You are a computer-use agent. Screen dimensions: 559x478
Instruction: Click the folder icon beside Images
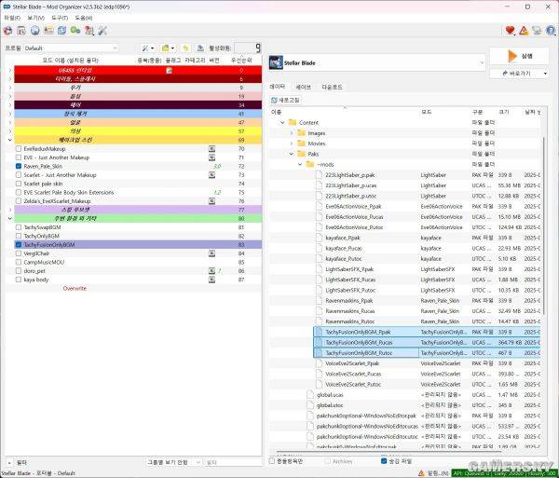pos(302,133)
